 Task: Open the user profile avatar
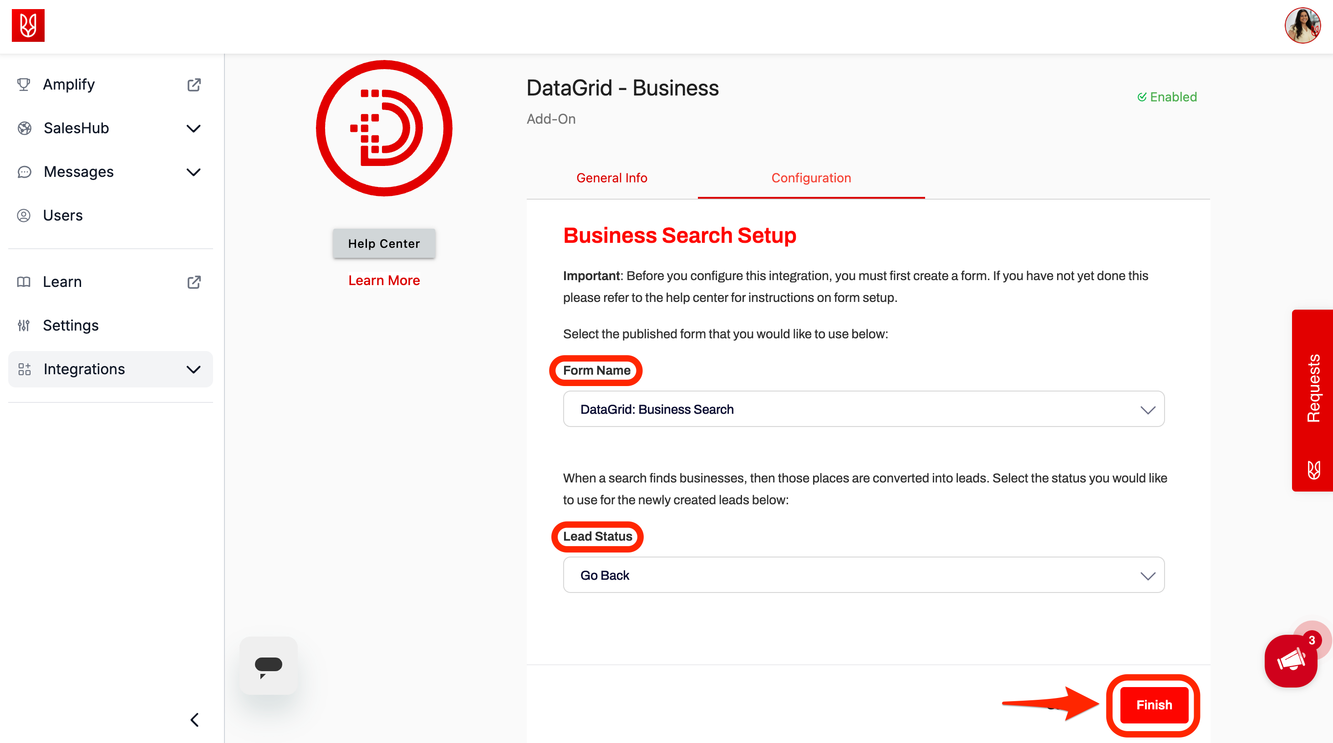pyautogui.click(x=1302, y=25)
